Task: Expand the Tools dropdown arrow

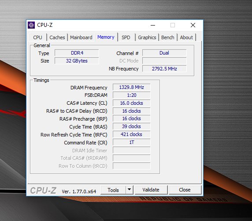Action: coord(130,190)
